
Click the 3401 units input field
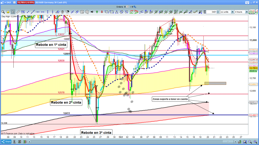click(211, 12)
